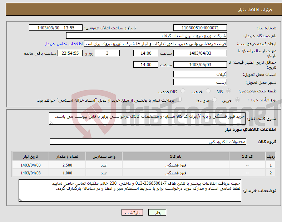The image size is (282, 222).
Task: Click the delivery province field گیلان
Action: [200, 74]
